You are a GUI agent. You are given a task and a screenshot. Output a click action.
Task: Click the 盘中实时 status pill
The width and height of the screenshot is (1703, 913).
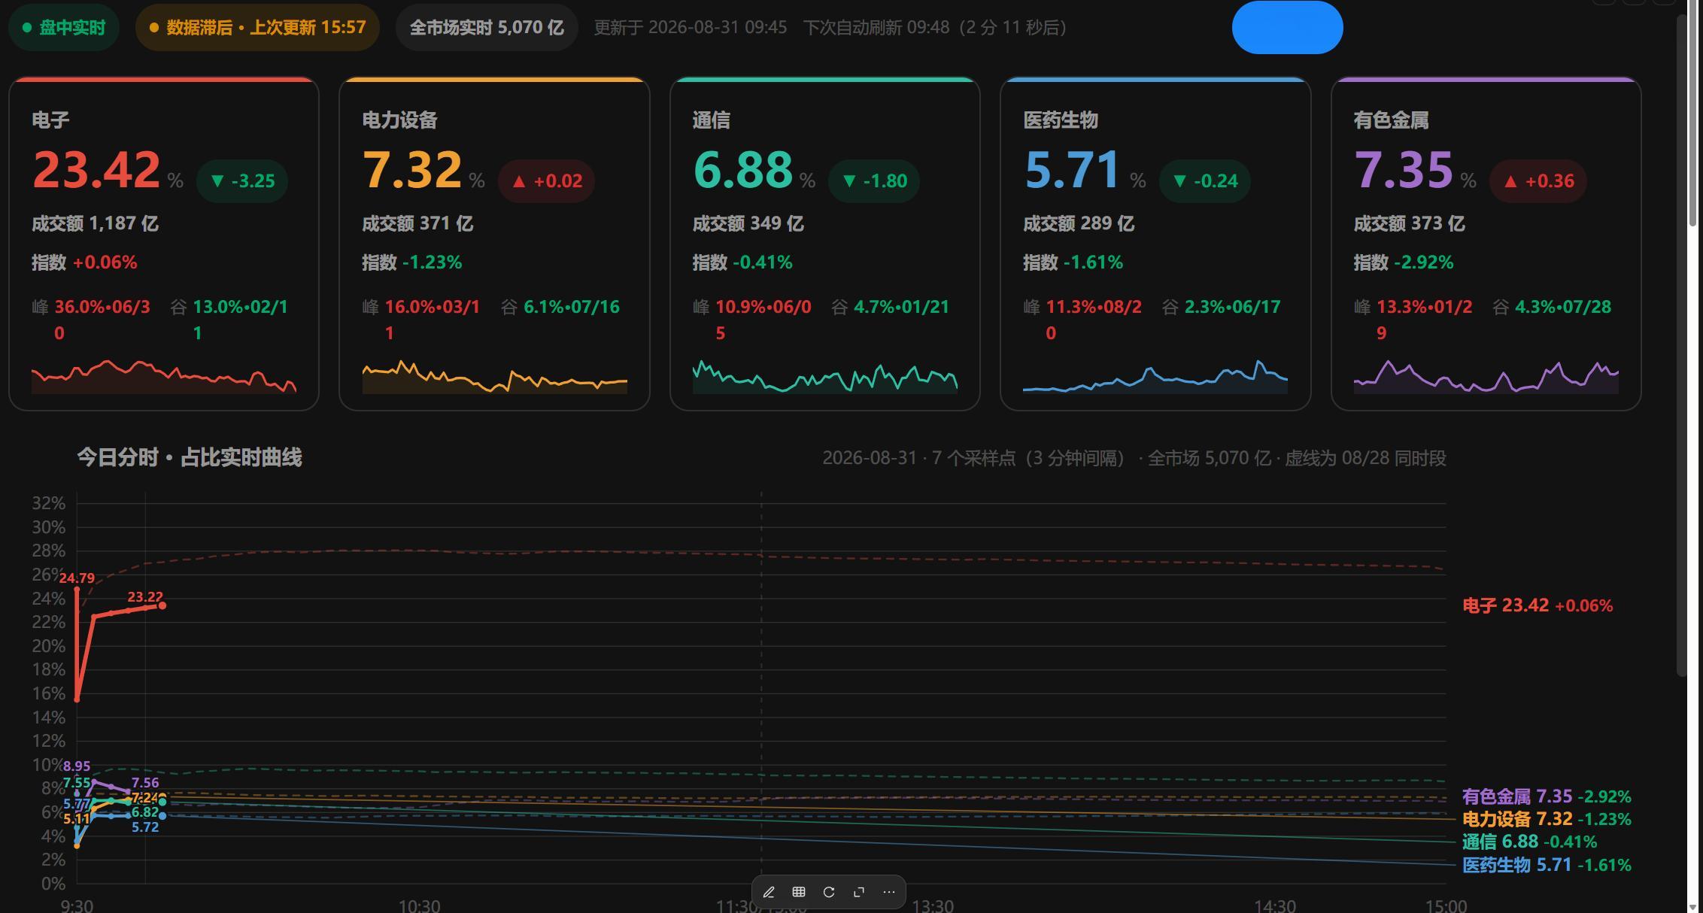coord(64,28)
